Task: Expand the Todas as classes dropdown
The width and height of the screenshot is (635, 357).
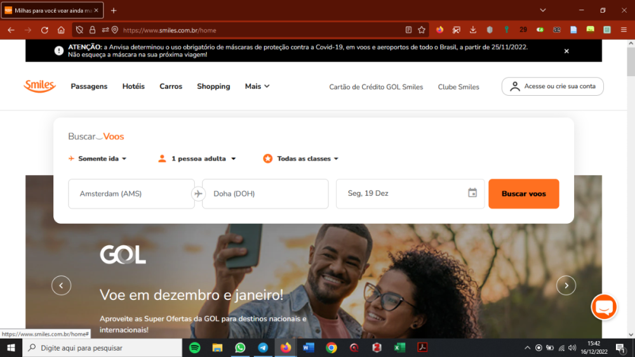Action: click(x=301, y=159)
